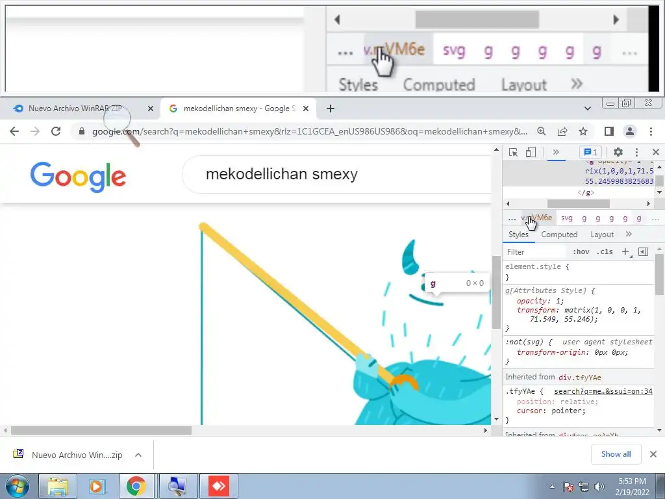The width and height of the screenshot is (665, 499).
Task: Close the downloads bar
Action: [653, 454]
